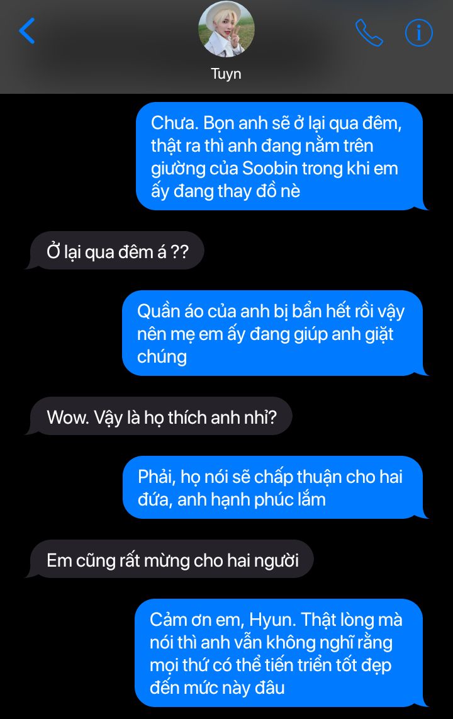Select the message Em cũng rất mừng cho hai người

pyautogui.click(x=172, y=560)
